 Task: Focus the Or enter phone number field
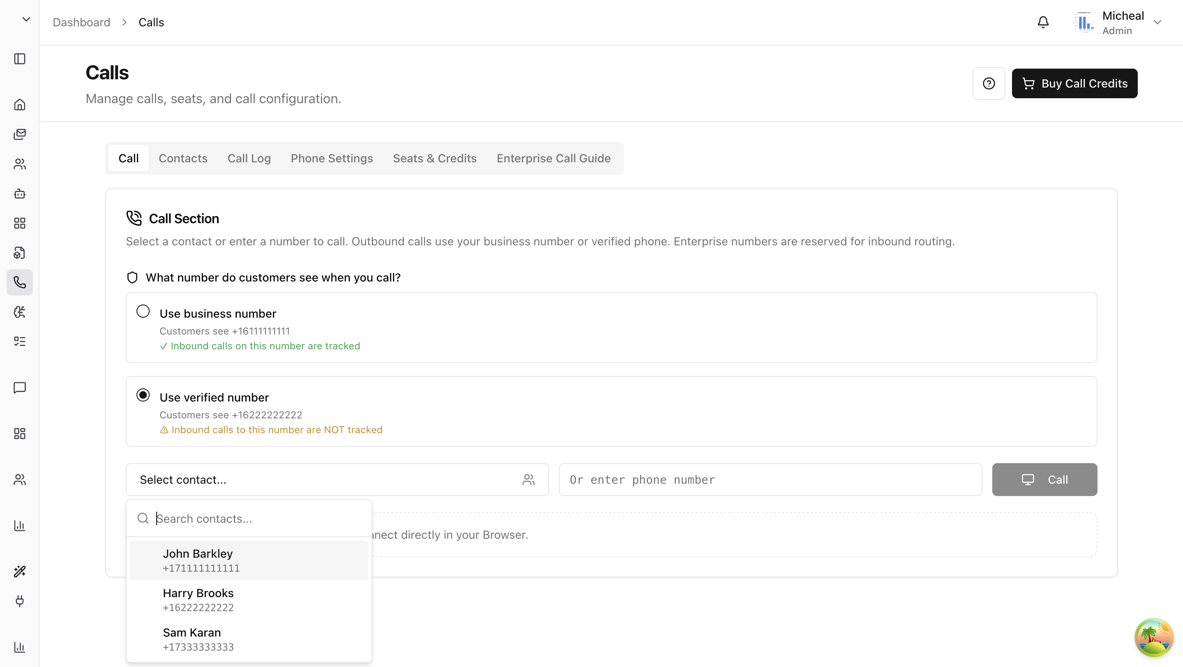[x=770, y=480]
